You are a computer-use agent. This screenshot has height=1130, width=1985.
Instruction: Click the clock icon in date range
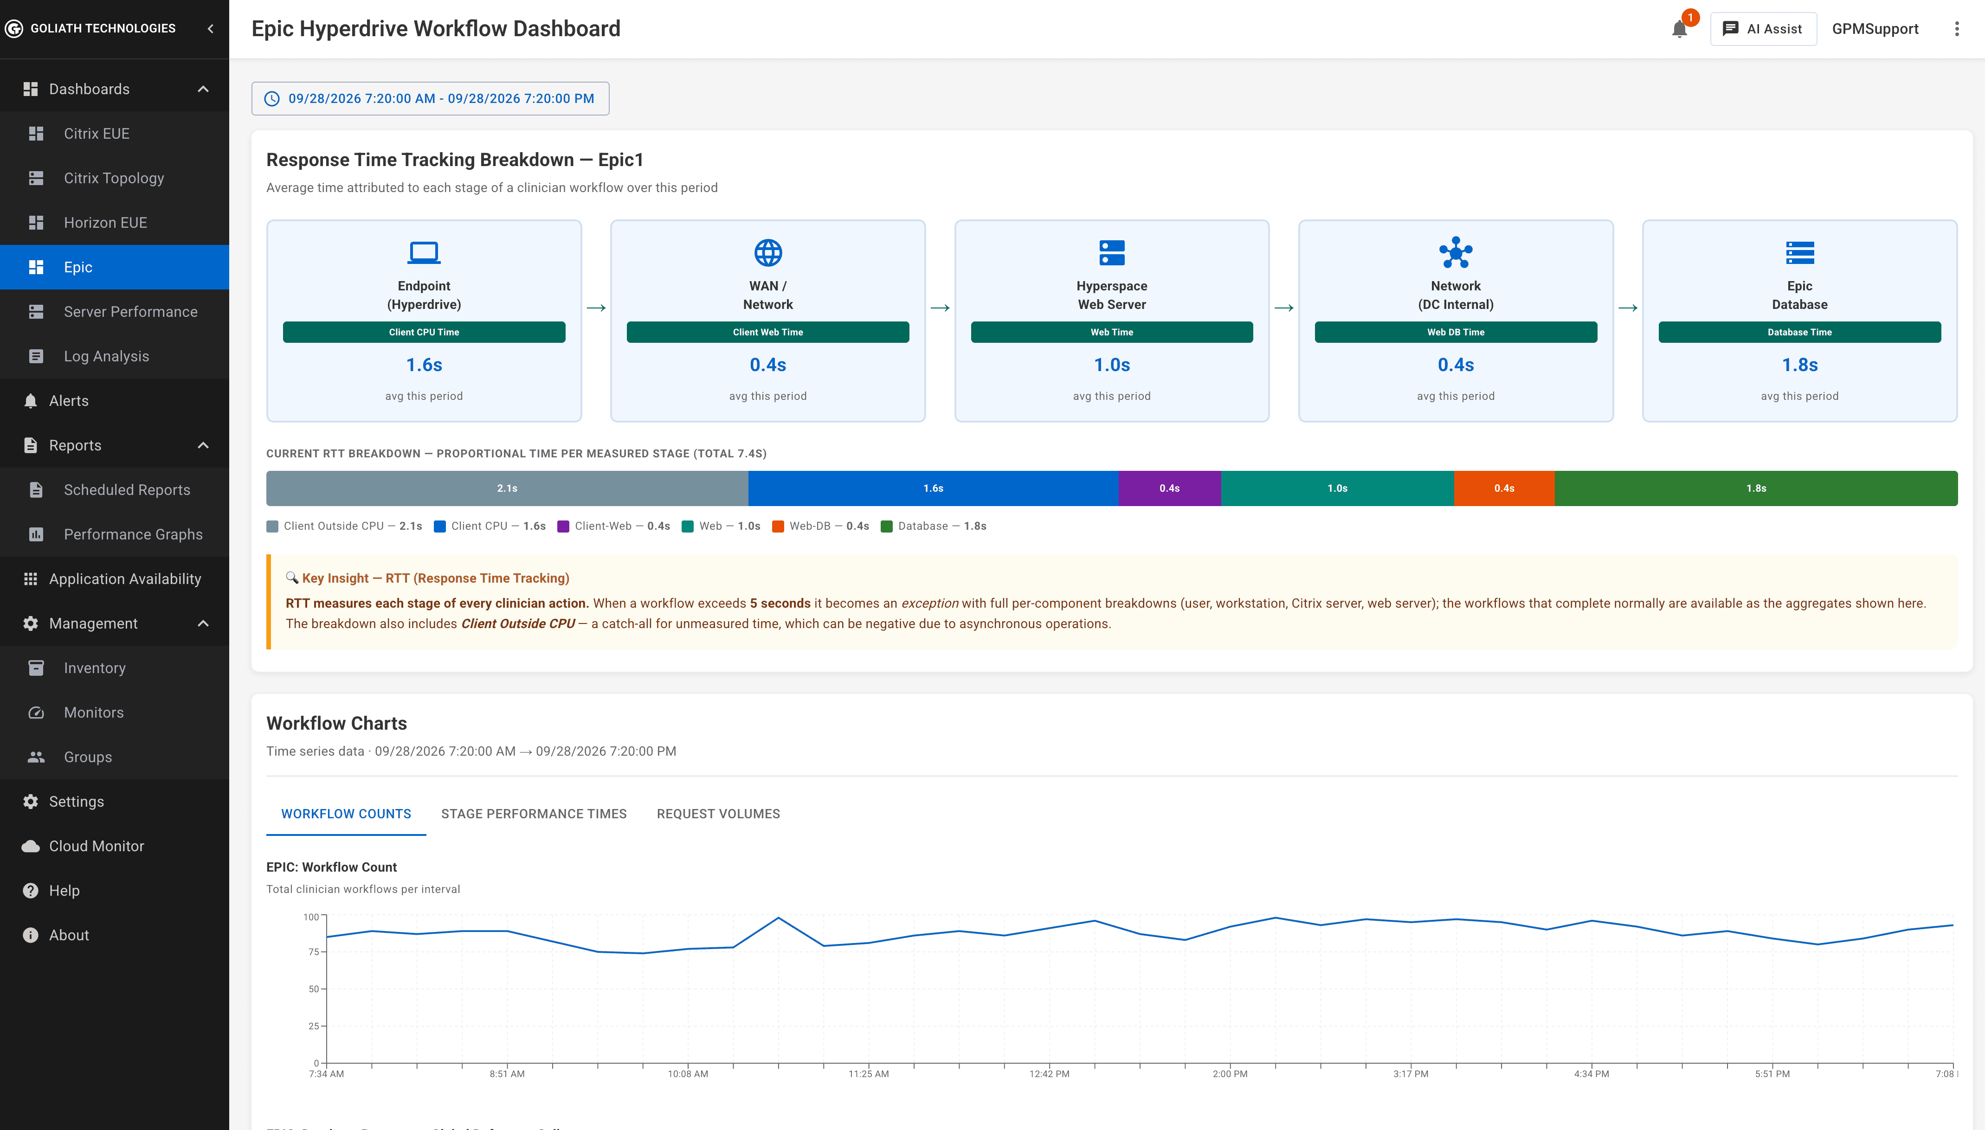pyautogui.click(x=272, y=98)
